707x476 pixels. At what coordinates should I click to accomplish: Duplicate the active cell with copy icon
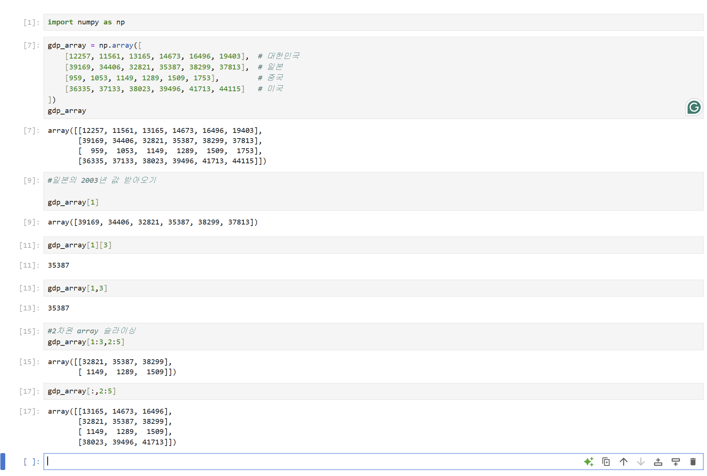[x=606, y=462]
